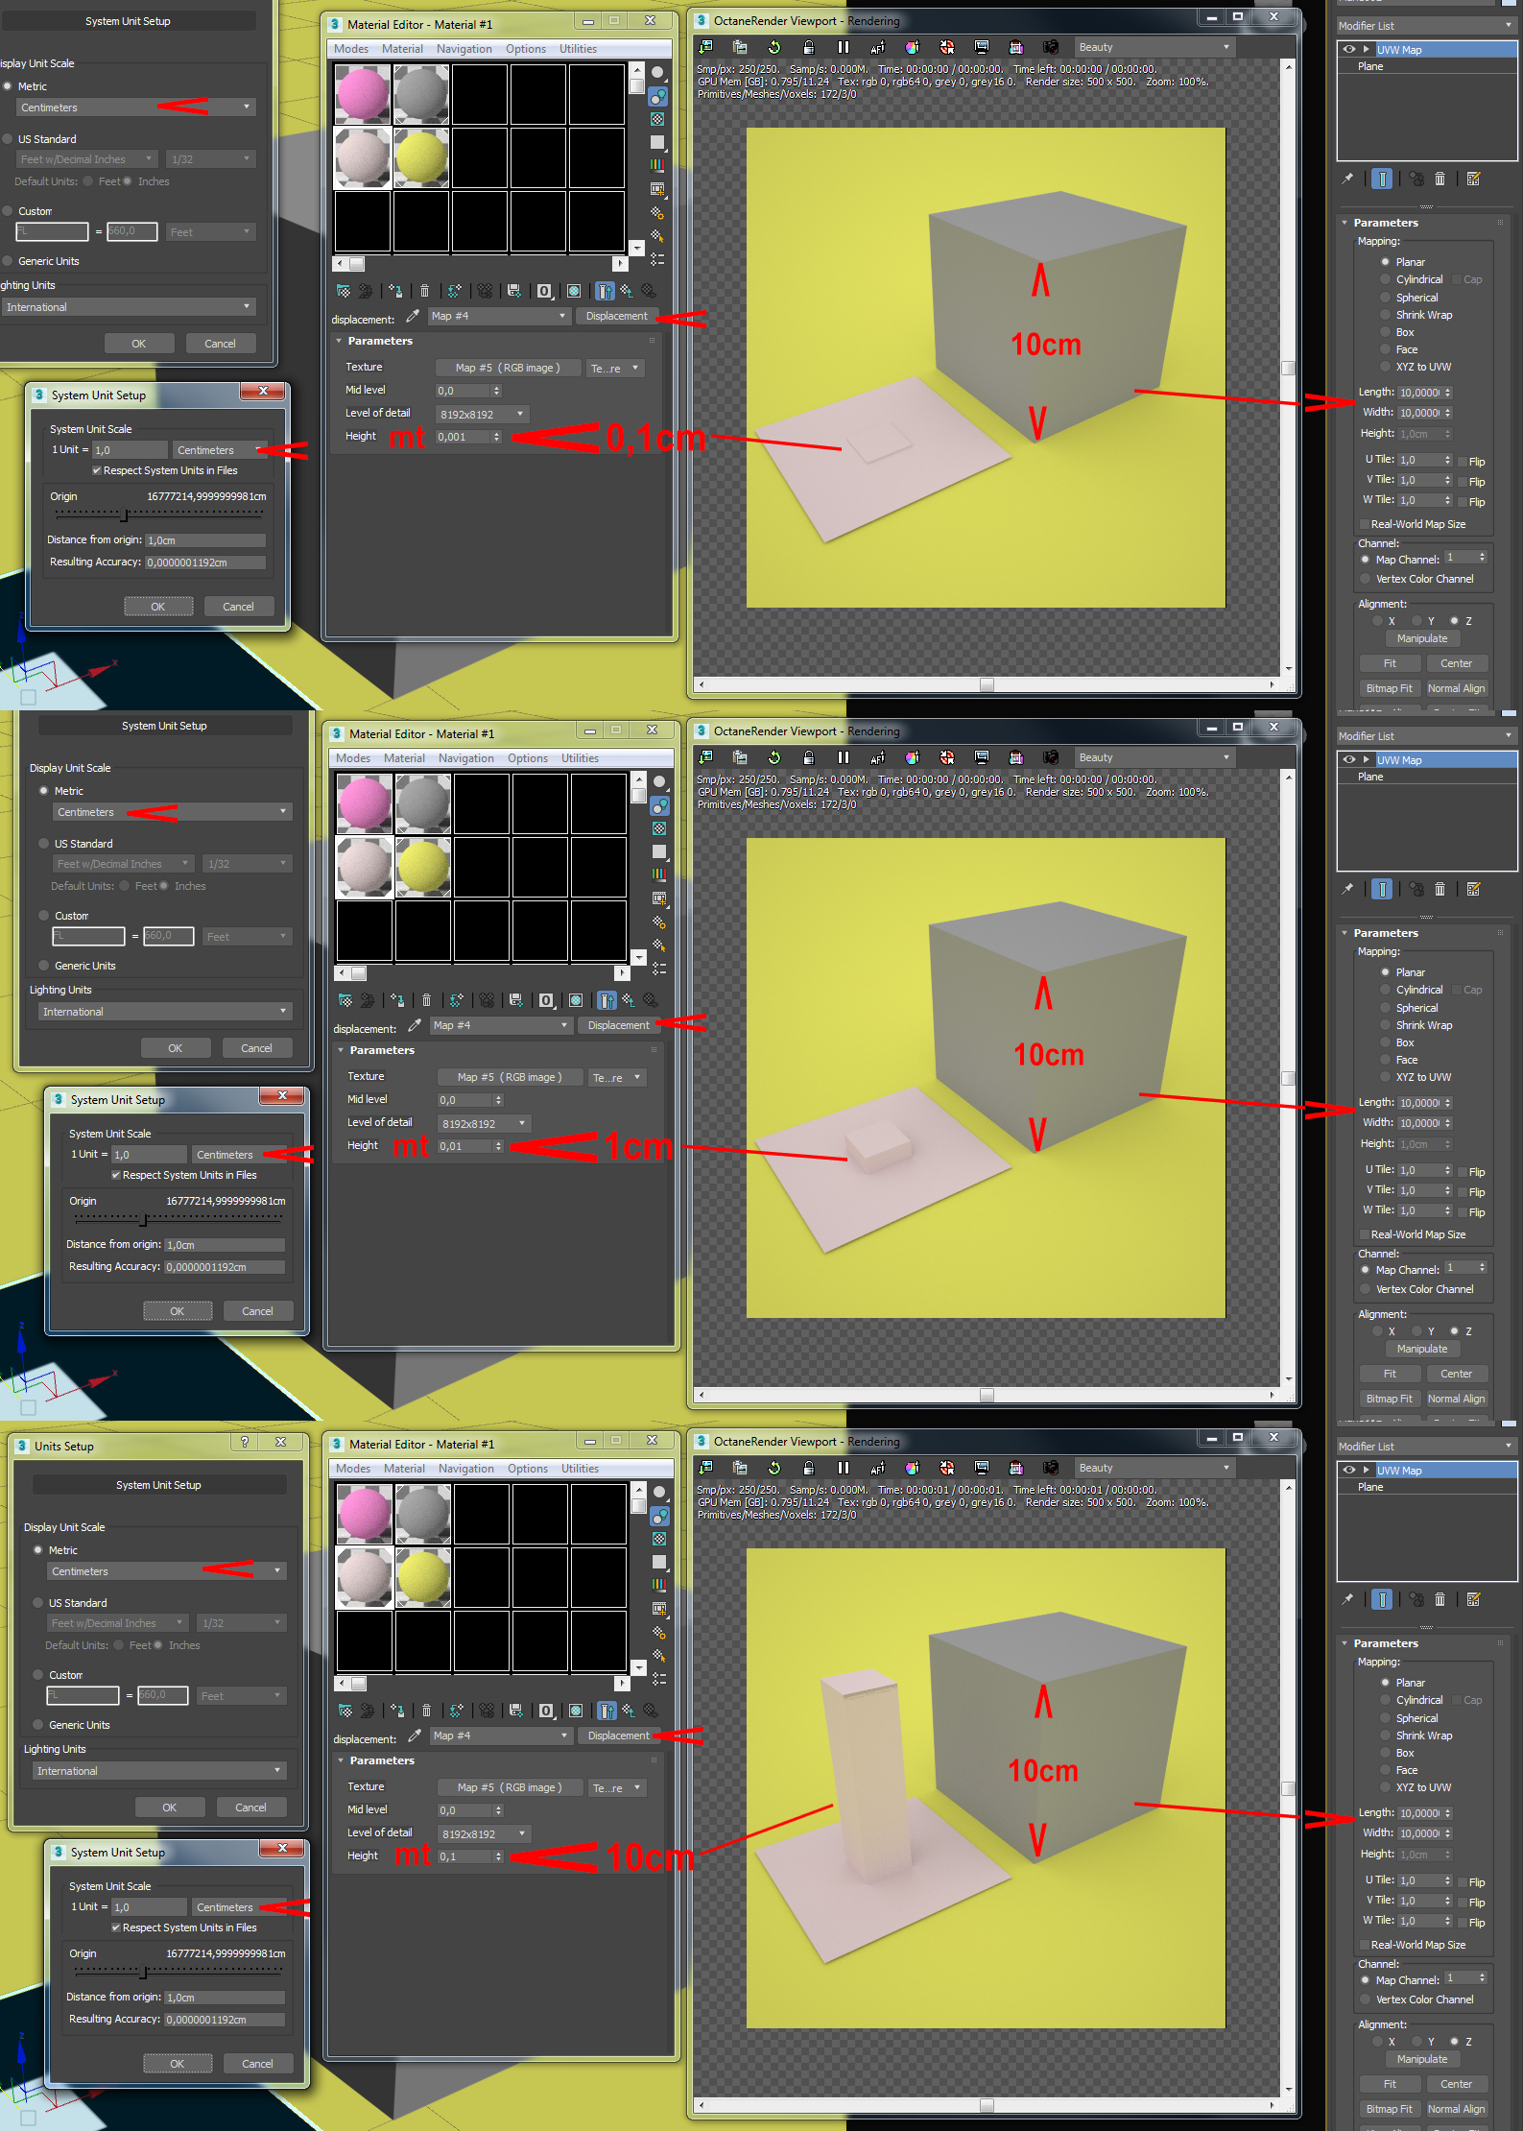Screen dimensions: 1523x2131
Task: Open International Lighting Units dropdown, bottom Units Setup
Action: (x=160, y=1771)
